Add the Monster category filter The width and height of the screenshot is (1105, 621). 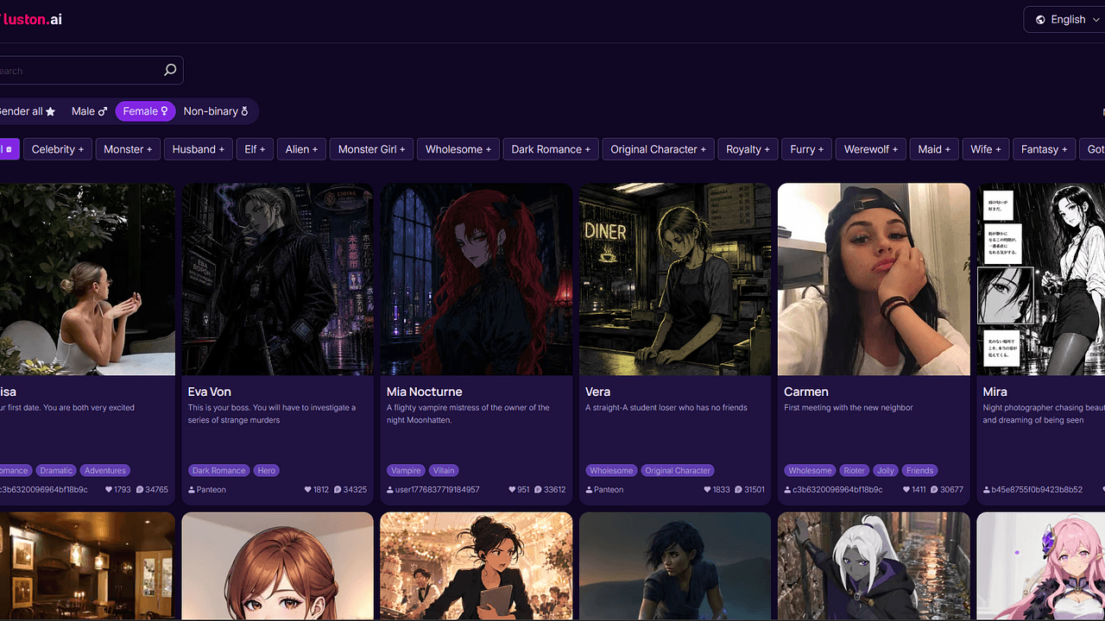point(128,149)
